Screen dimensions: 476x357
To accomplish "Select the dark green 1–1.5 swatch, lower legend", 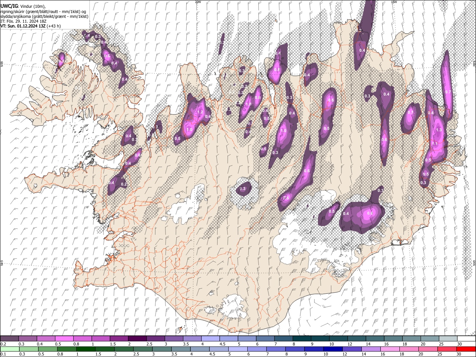I will coord(86,349).
